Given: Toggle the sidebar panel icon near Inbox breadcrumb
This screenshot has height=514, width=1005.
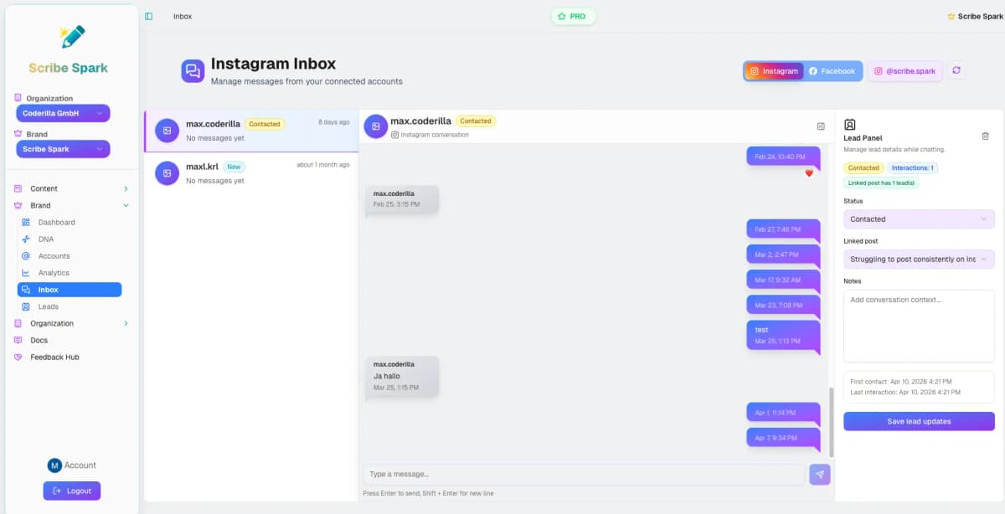Looking at the screenshot, I should (149, 15).
